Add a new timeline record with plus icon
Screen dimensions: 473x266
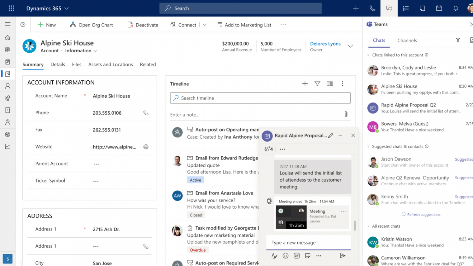pos(305,84)
